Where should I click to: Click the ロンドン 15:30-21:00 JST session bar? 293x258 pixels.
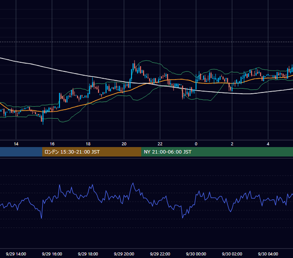91,152
